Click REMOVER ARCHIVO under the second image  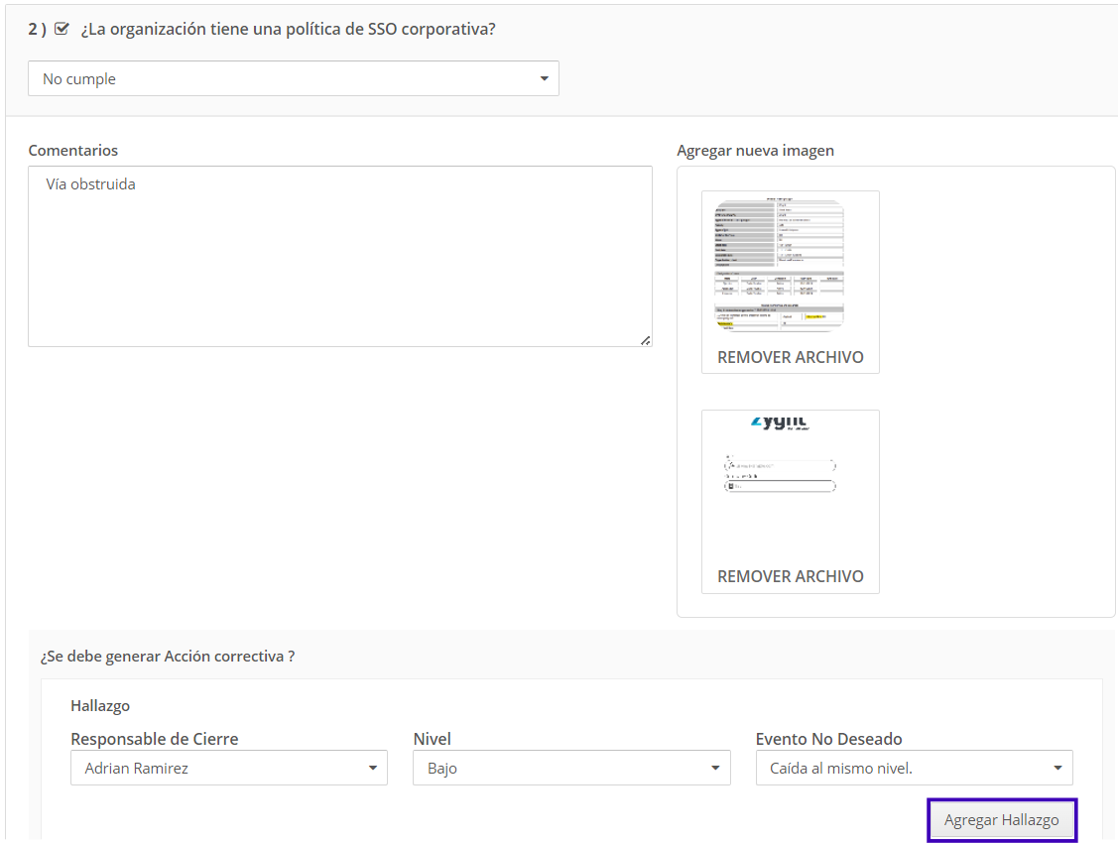[x=790, y=575]
